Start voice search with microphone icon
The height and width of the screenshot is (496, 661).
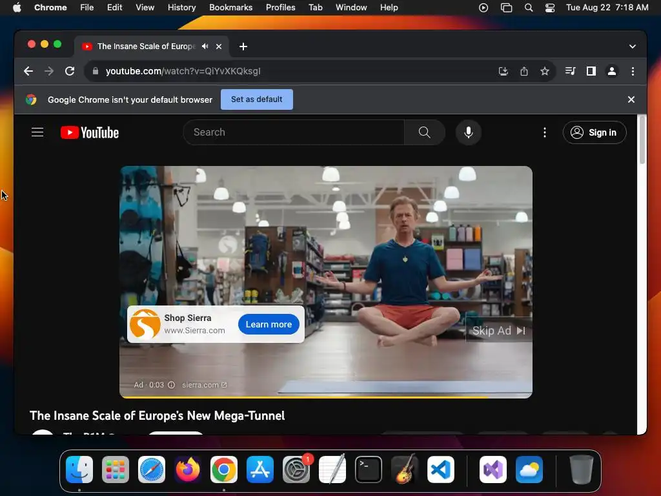pyautogui.click(x=469, y=132)
